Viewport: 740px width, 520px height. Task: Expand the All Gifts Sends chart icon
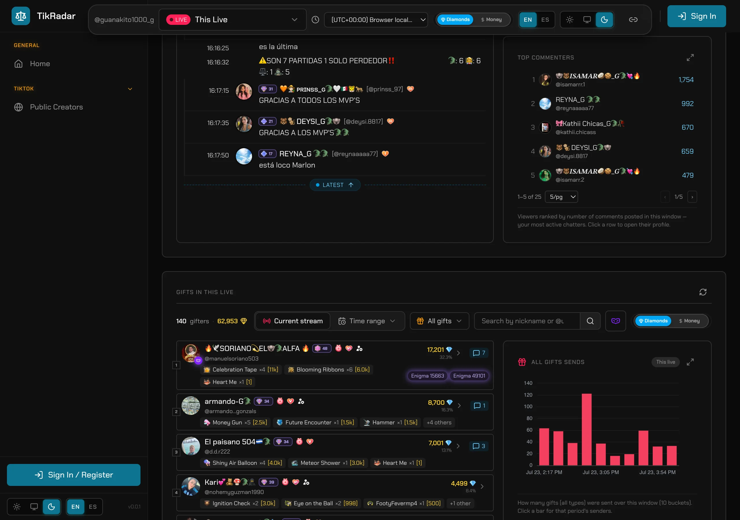[690, 362]
